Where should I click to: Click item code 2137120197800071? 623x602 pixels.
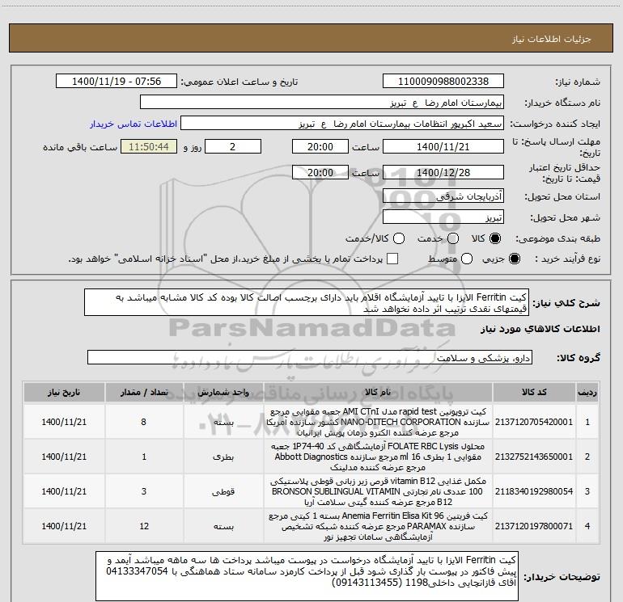point(534,526)
